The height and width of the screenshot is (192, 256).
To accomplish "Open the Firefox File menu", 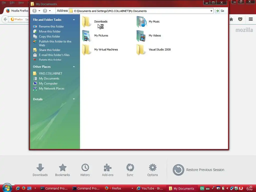I will point(4,2).
